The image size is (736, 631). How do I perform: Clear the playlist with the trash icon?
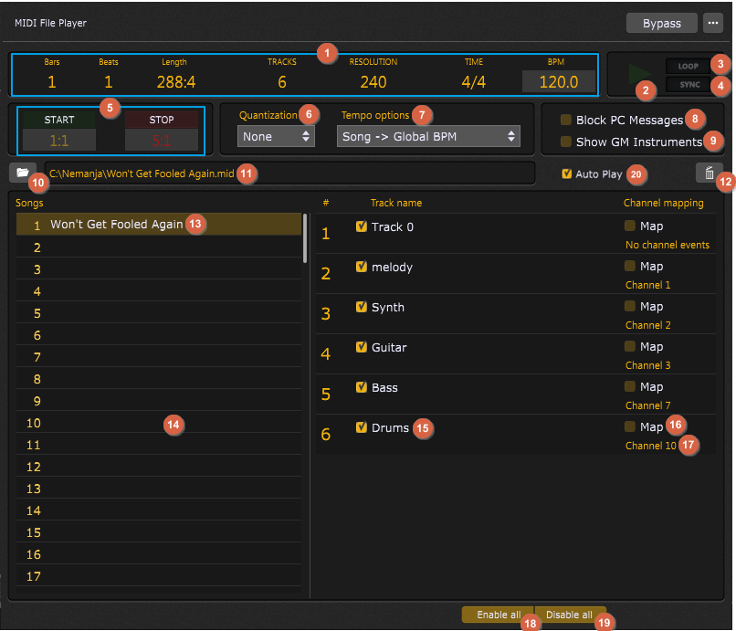tap(711, 173)
